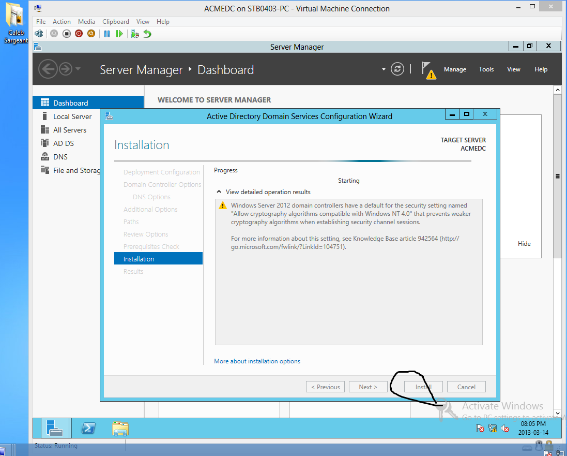
Task: Click the Next button in wizard
Action: point(368,387)
